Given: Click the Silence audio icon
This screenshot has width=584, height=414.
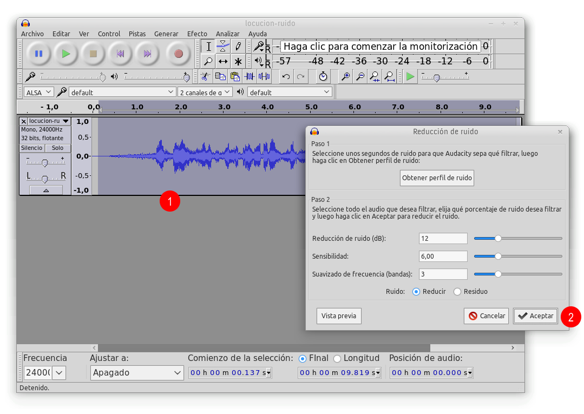Looking at the screenshot, I should click(x=264, y=77).
